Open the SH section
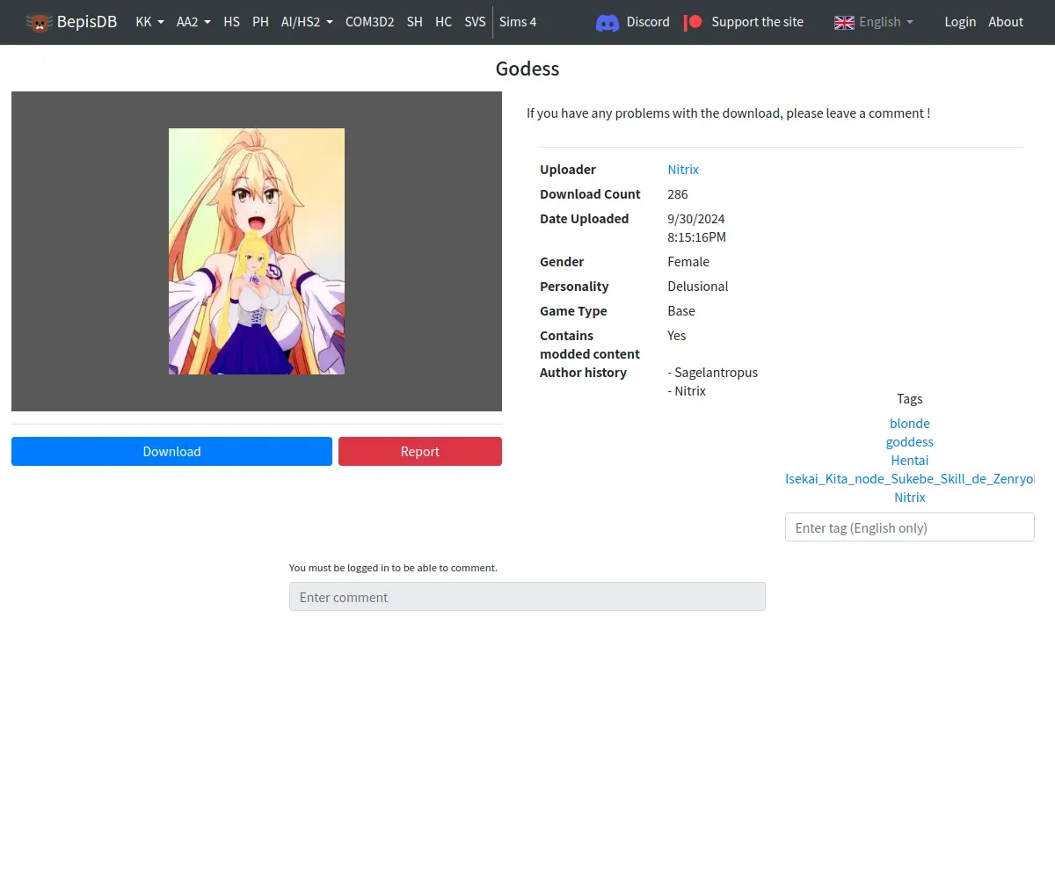This screenshot has height=879, width=1055. pyautogui.click(x=414, y=22)
